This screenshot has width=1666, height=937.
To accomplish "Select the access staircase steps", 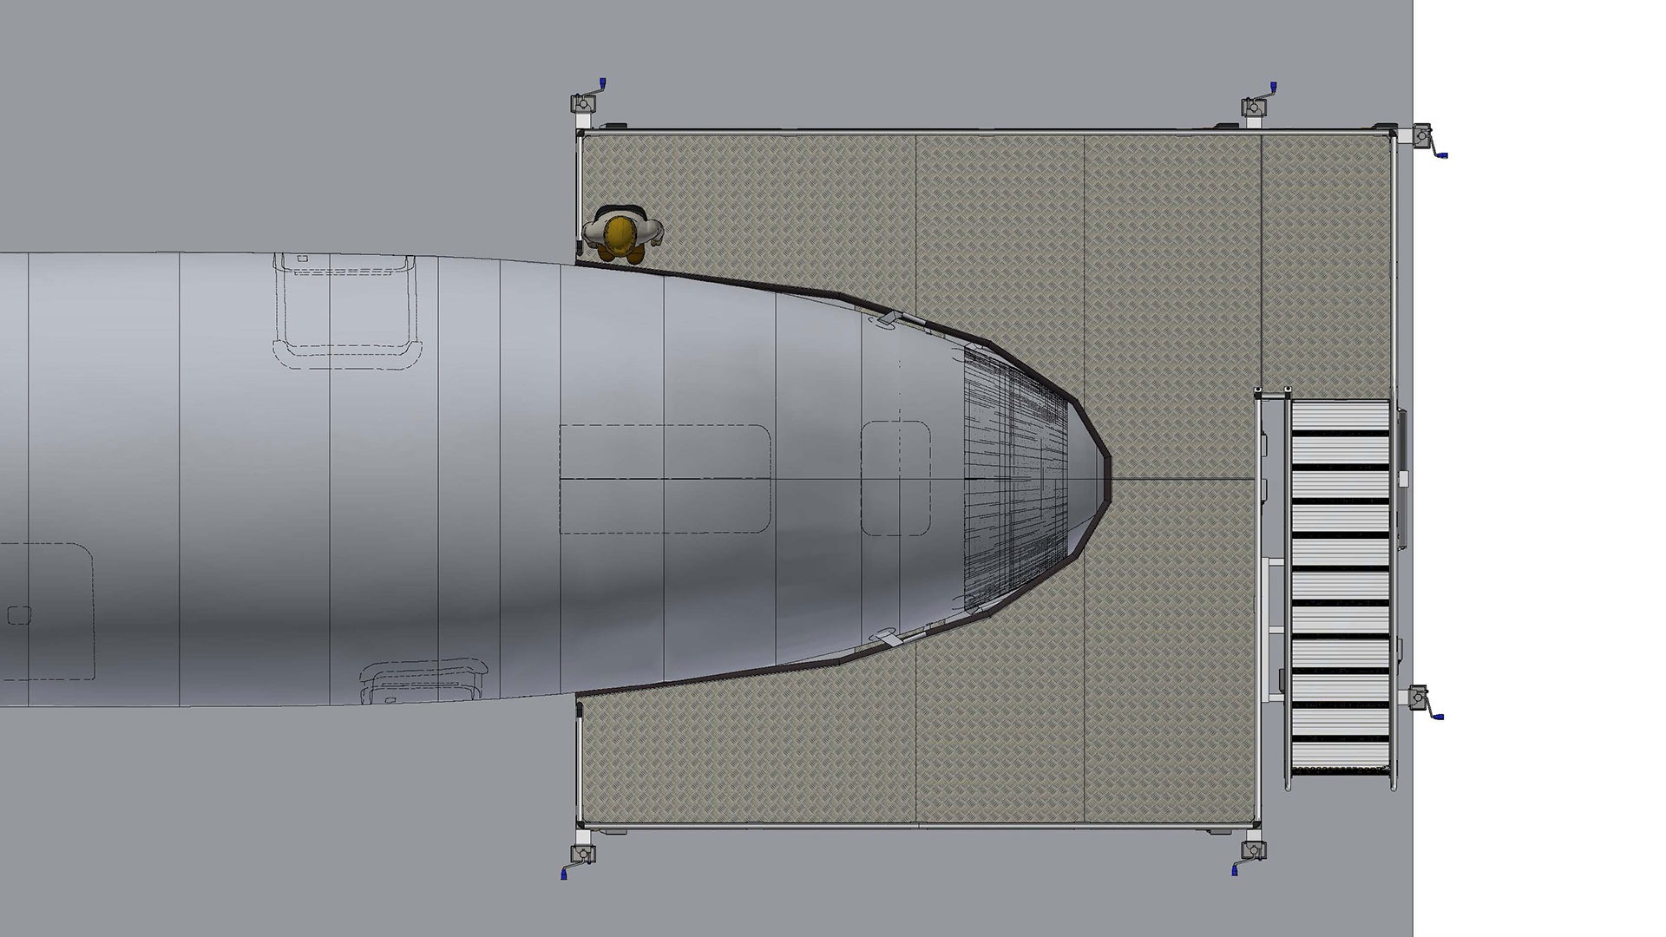I will coord(1341,586).
